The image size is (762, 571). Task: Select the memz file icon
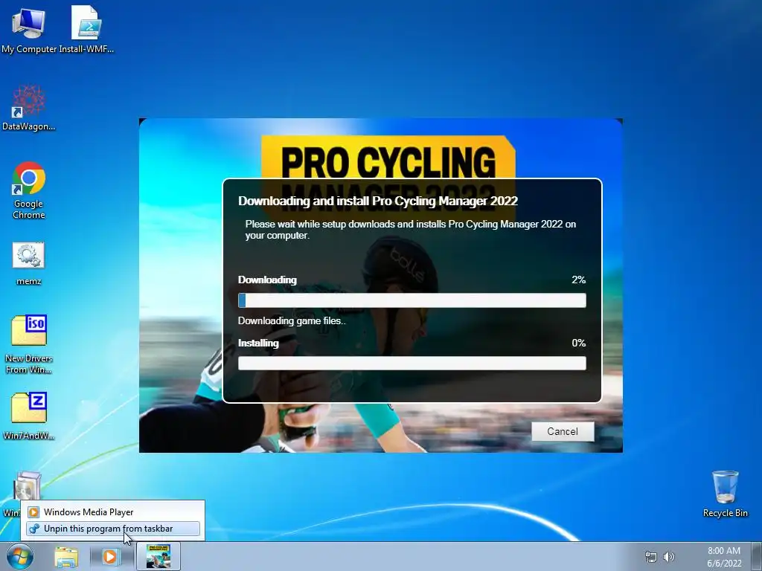[29, 264]
